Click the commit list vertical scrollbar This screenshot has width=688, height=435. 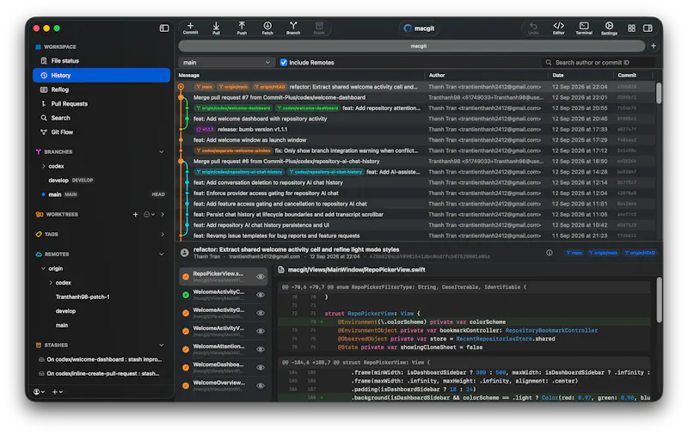tap(659, 93)
